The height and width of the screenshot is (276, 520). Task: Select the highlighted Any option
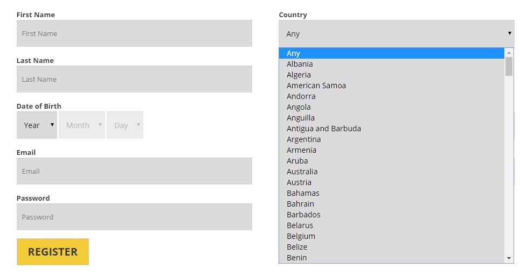tap(294, 53)
